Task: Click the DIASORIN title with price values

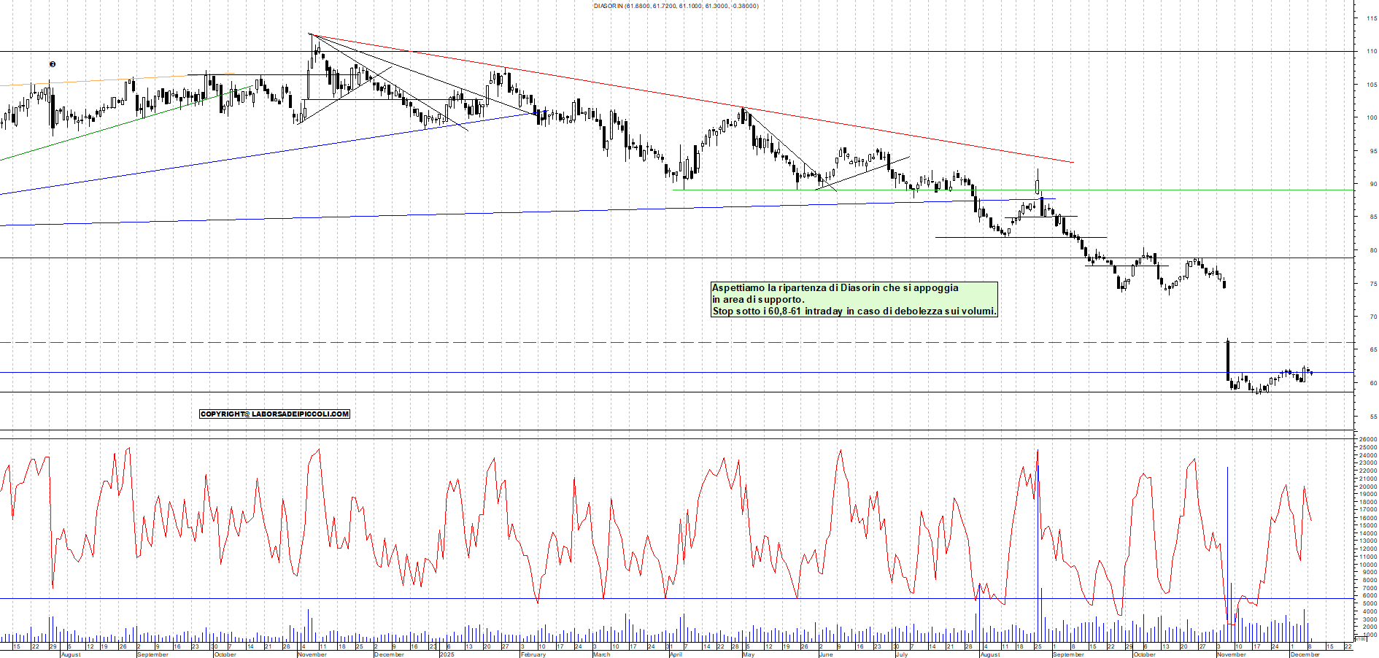Action: point(676,6)
